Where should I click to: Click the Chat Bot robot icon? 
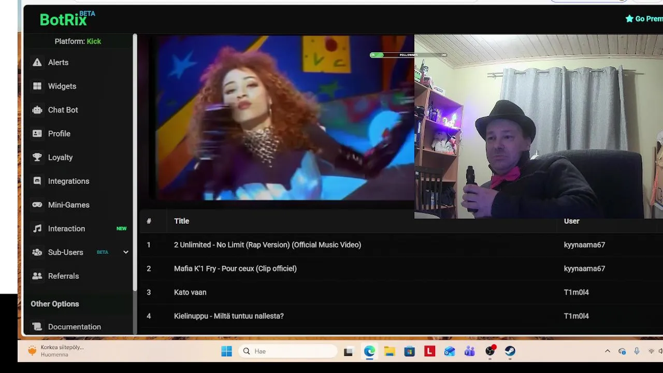[x=37, y=110]
